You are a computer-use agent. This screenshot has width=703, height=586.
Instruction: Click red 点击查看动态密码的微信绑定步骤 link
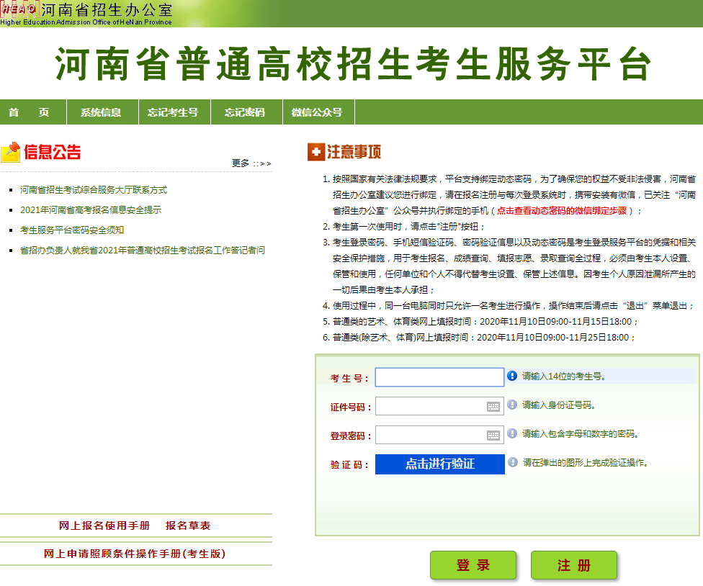pos(561,211)
